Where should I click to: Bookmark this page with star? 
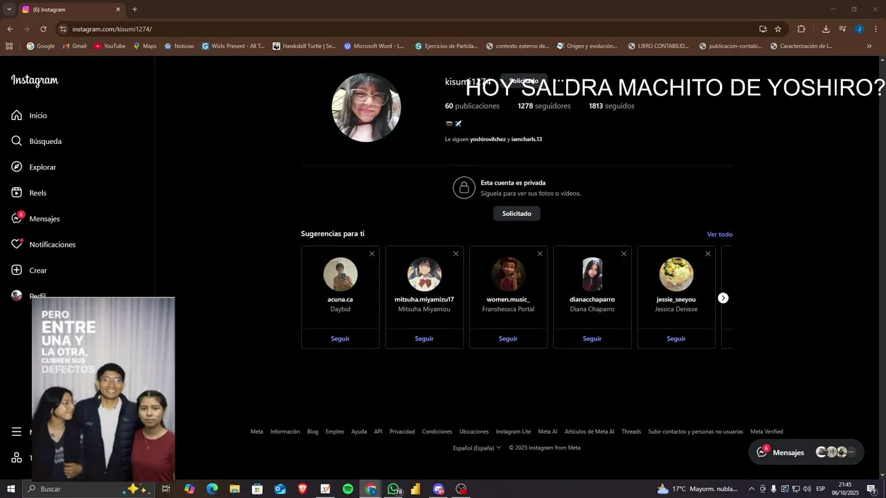coord(778,29)
